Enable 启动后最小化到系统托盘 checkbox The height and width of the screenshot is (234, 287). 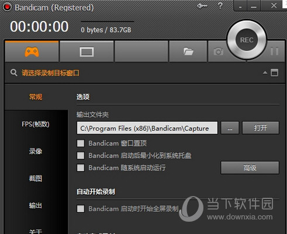click(x=81, y=155)
